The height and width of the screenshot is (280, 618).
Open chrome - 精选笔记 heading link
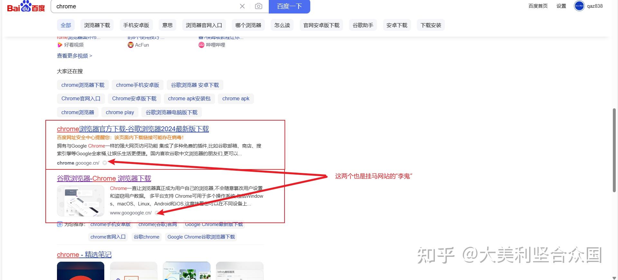click(84, 255)
